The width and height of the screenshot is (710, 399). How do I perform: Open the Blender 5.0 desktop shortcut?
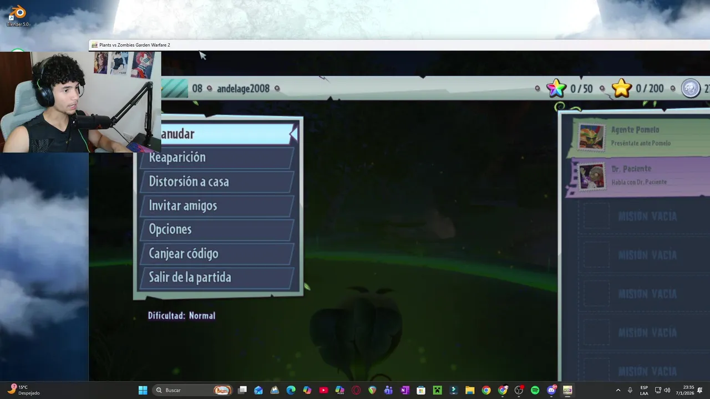pyautogui.click(x=18, y=16)
